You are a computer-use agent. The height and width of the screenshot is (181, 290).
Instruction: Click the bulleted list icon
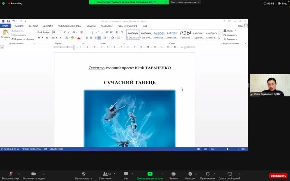pyautogui.click(x=87, y=32)
